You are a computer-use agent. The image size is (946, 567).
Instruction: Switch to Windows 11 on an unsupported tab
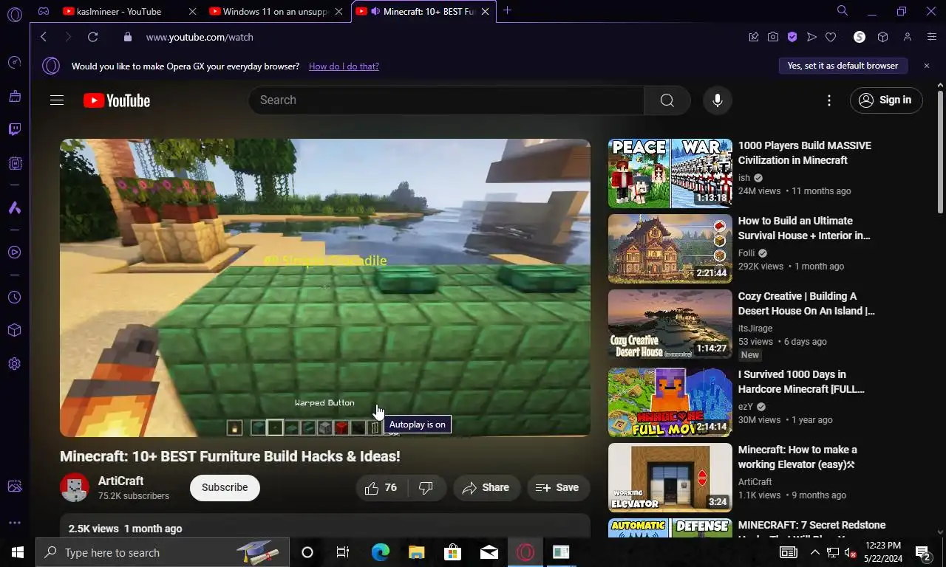[274, 11]
